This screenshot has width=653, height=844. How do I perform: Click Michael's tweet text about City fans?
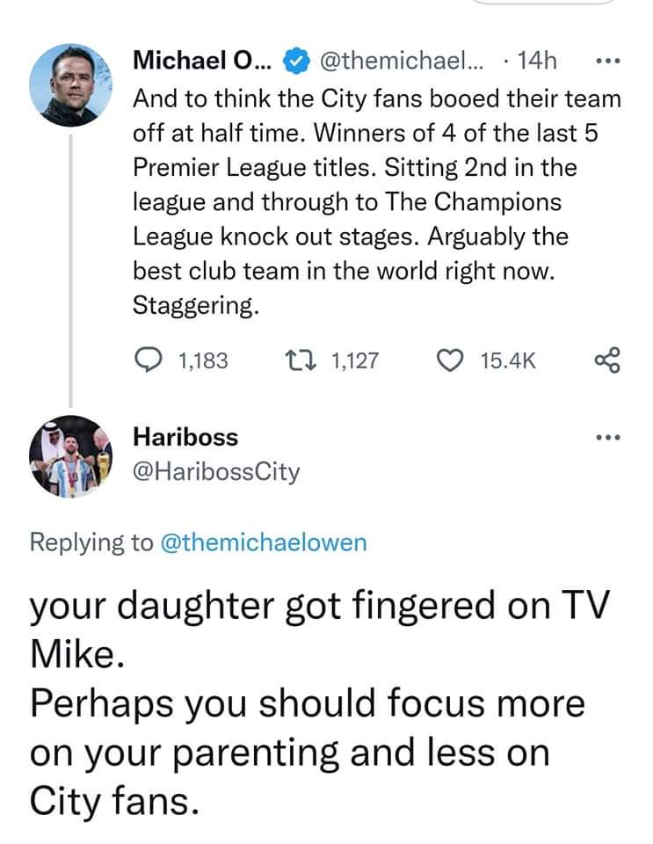pyautogui.click(x=376, y=202)
